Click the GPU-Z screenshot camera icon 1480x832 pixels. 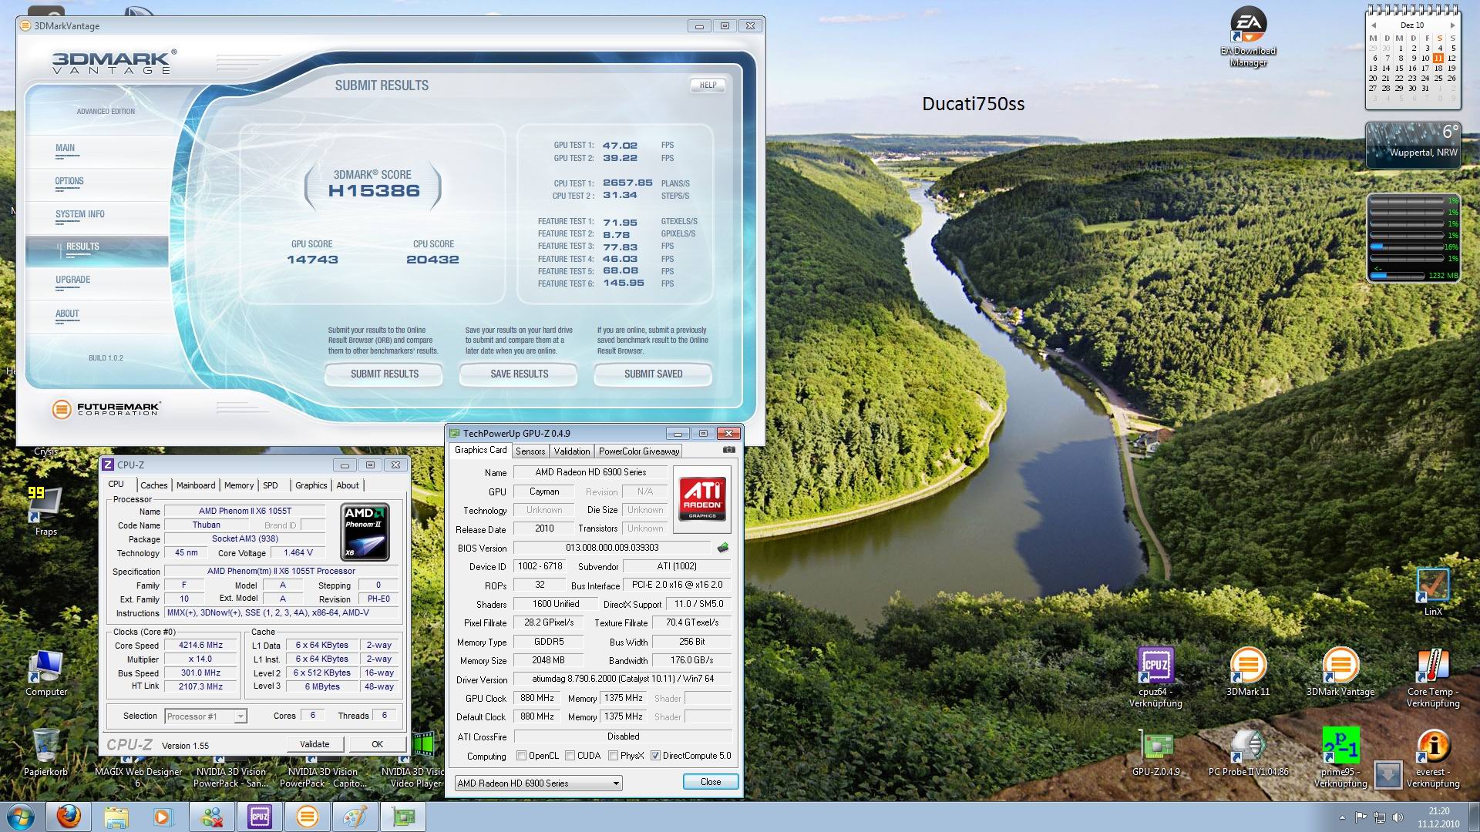pos(728,451)
